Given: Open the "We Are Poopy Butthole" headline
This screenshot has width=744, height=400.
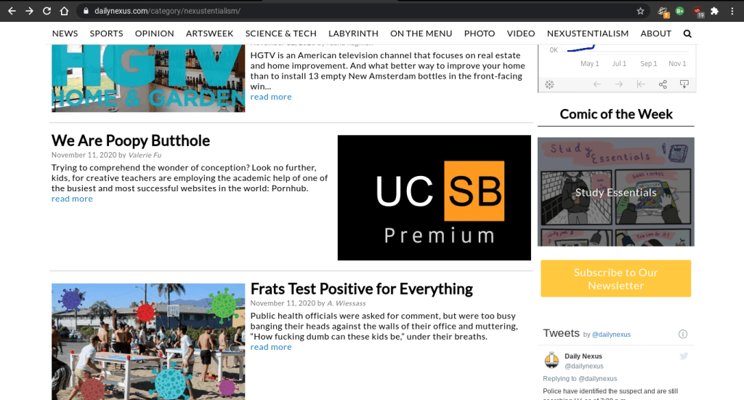Looking at the screenshot, I should [x=131, y=140].
